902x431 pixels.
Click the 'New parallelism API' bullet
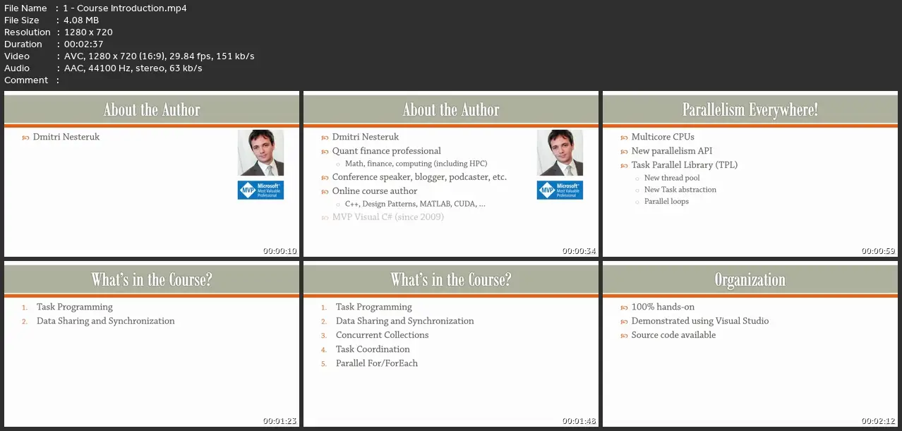pos(672,151)
